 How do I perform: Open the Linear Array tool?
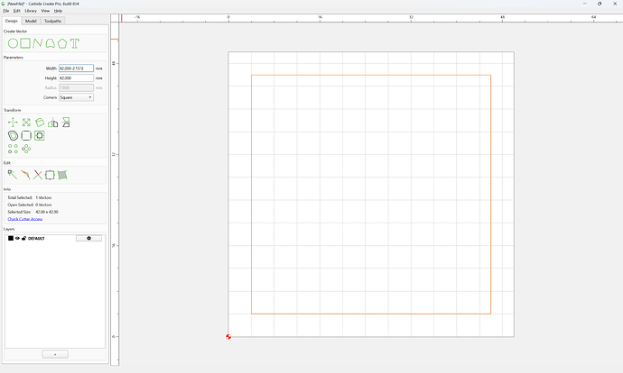click(x=13, y=149)
